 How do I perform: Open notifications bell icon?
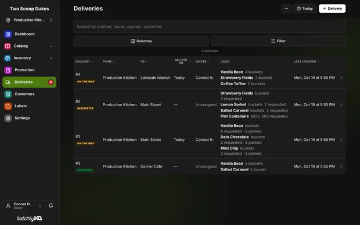coord(51,206)
